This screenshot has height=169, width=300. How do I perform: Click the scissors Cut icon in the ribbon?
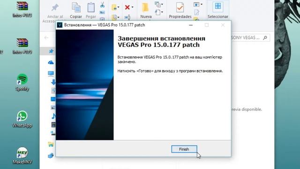point(102,5)
